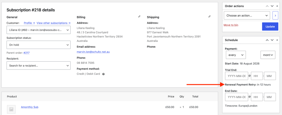This screenshot has height=115, width=282.
Task: Click Credit / Debit Card text
Action: 88,74
